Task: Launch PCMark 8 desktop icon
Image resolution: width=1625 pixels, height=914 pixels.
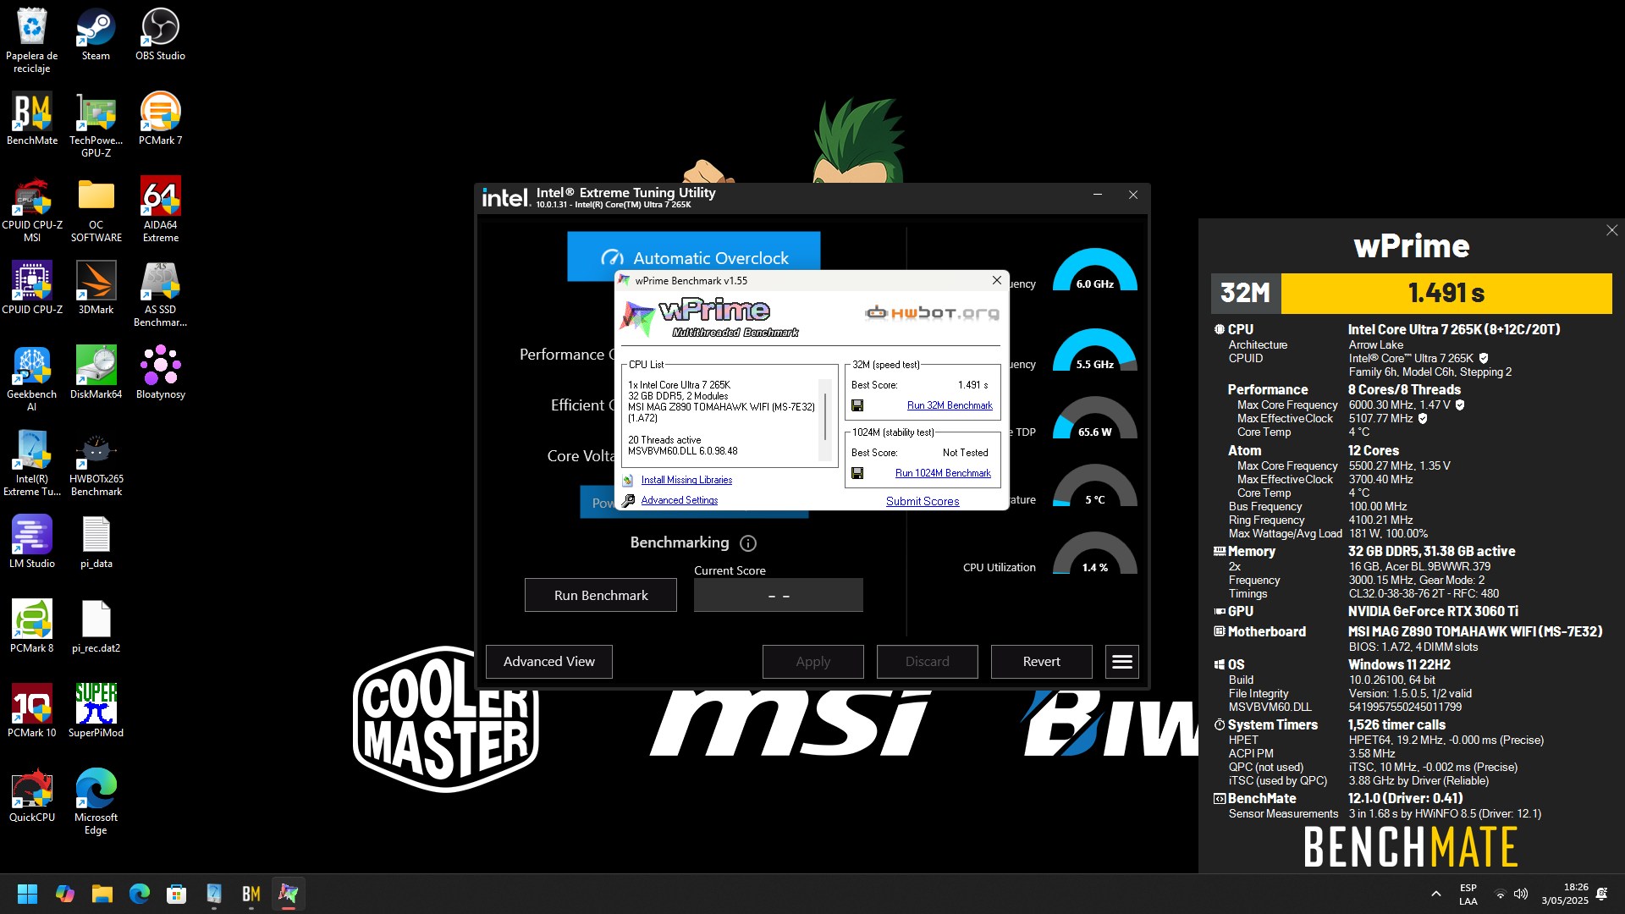Action: pyautogui.click(x=32, y=627)
